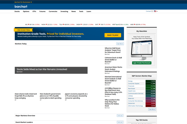
Task: Click the watchlist monitor thumbnail image
Action: [142, 50]
